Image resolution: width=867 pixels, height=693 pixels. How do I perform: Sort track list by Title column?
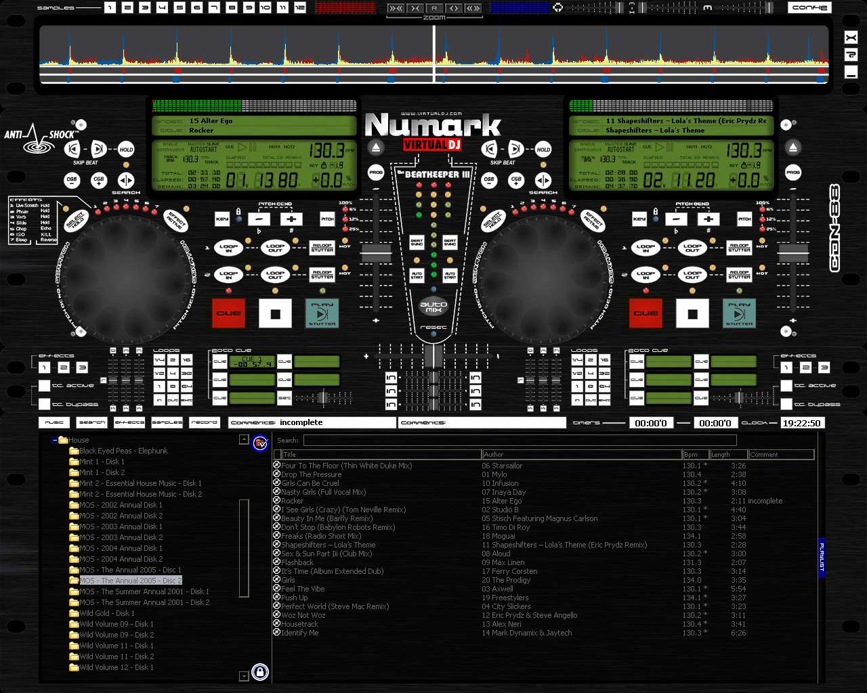click(x=381, y=455)
